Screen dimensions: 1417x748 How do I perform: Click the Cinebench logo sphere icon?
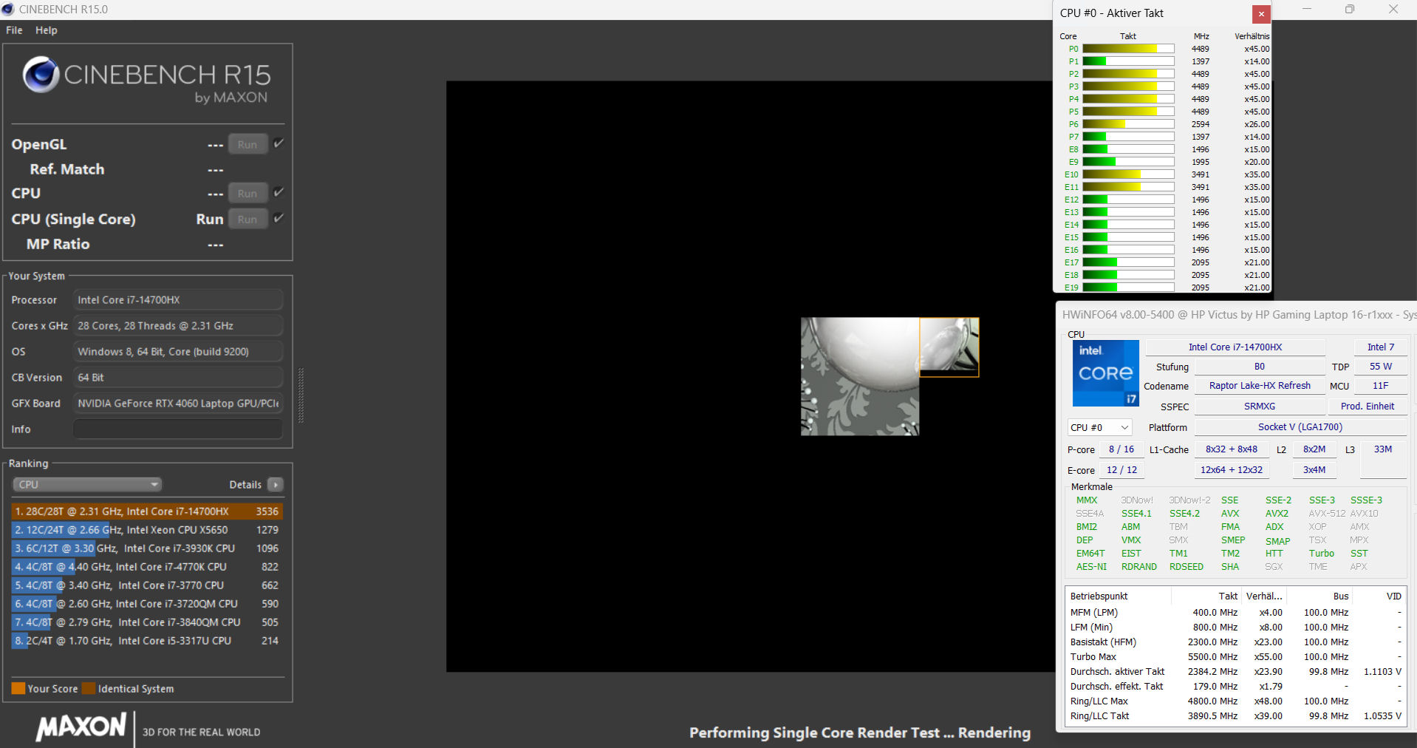click(41, 75)
